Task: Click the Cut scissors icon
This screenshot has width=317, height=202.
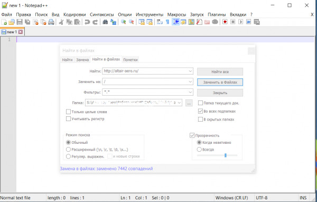Action: click(61, 22)
